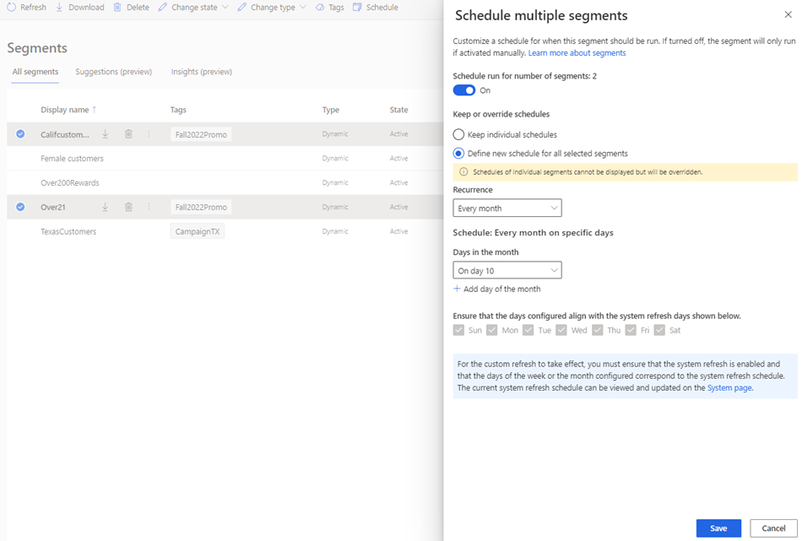Download the Califcustom... segment using its row icon
Image resolution: width=802 pixels, height=541 pixels.
click(105, 134)
